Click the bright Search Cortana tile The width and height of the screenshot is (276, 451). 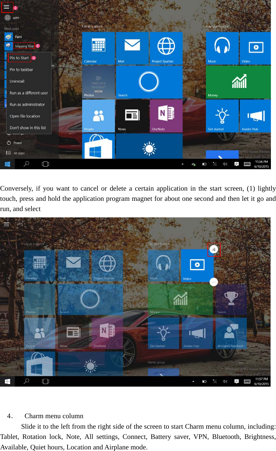[149, 82]
